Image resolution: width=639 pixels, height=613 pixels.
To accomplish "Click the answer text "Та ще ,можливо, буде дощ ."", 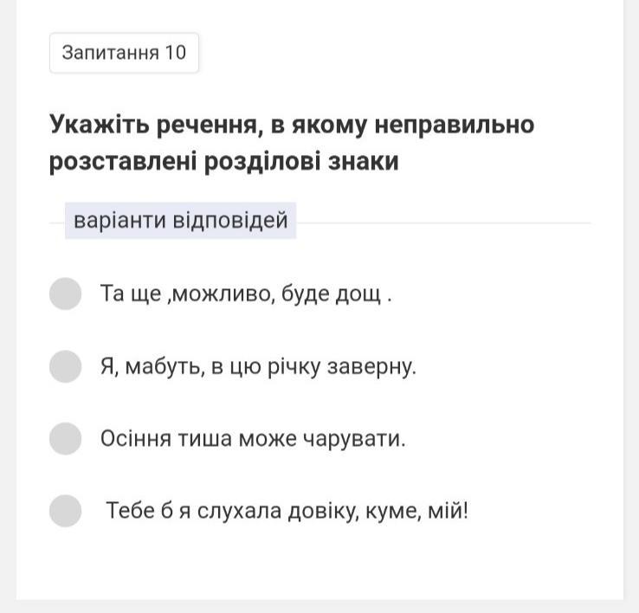I will [x=246, y=294].
